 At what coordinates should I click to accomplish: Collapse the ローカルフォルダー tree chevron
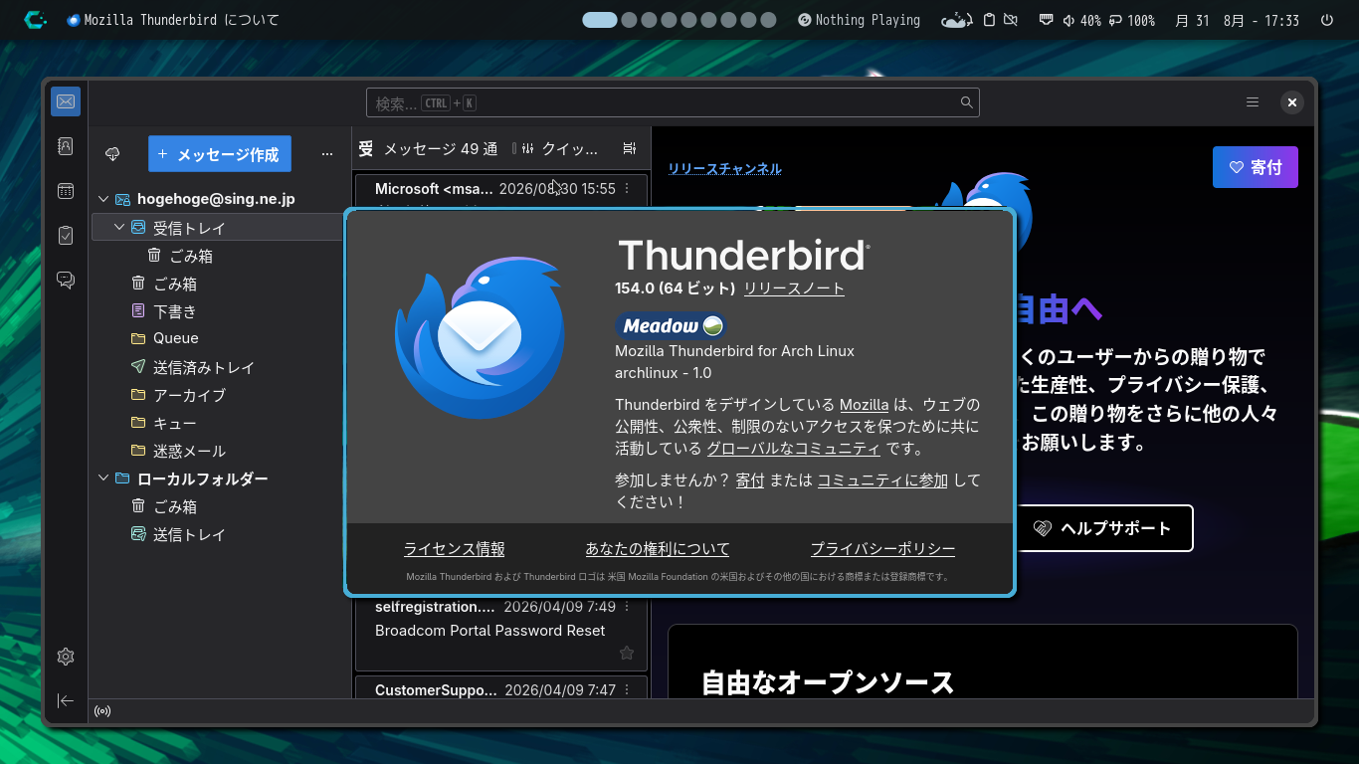pyautogui.click(x=103, y=478)
